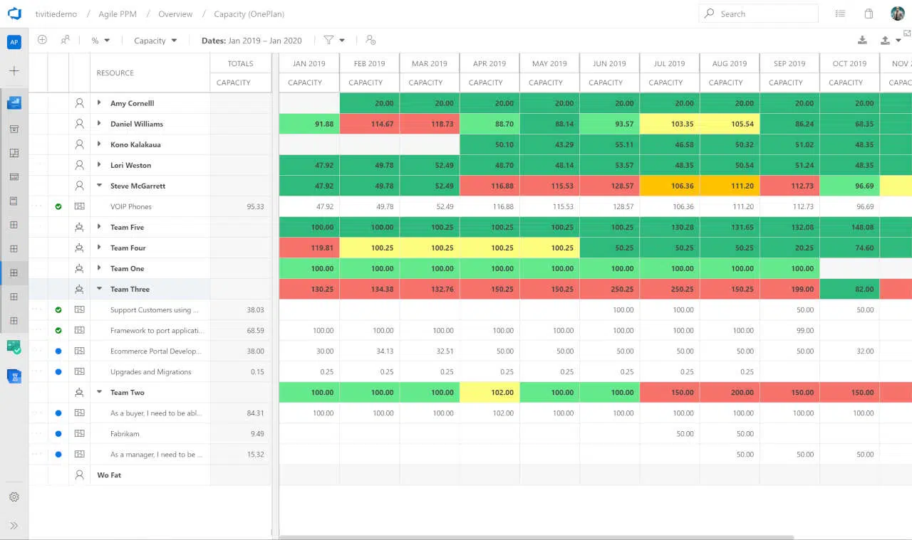Open project settings gear icon

click(14, 497)
